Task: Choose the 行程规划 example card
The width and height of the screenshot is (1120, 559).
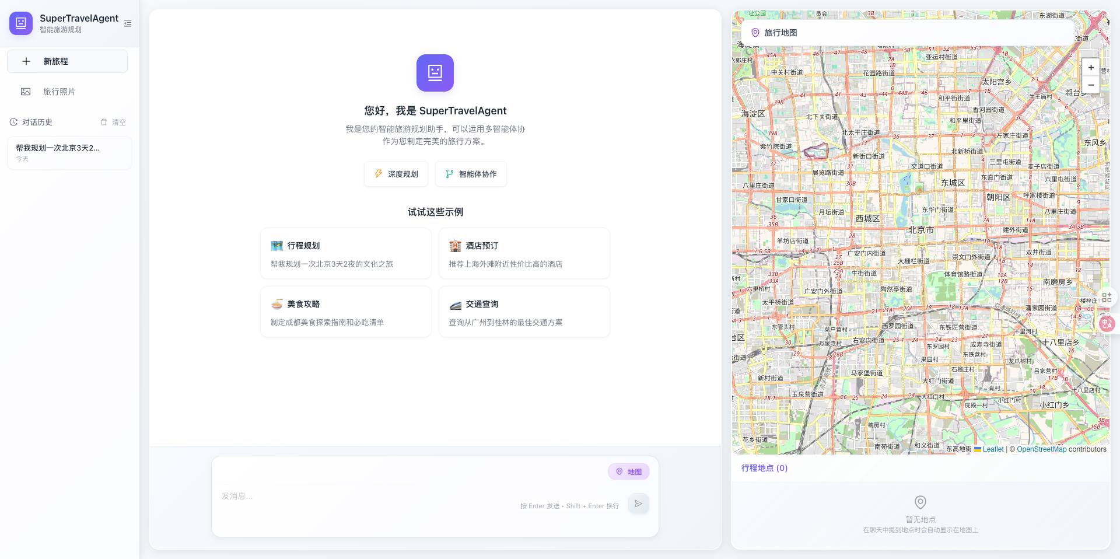Action: [346, 253]
